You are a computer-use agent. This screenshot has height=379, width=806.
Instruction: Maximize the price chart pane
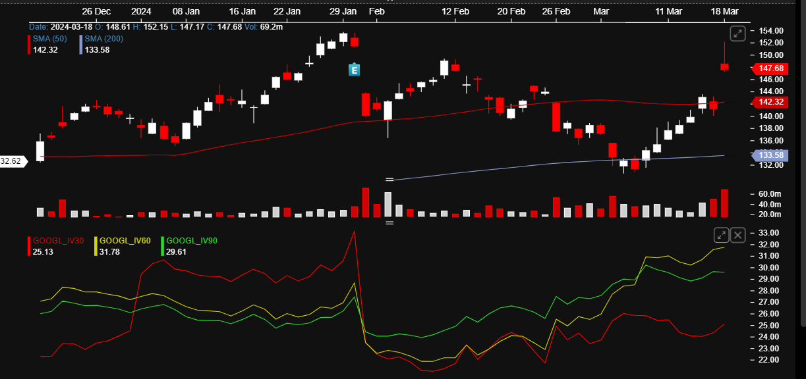(x=739, y=34)
